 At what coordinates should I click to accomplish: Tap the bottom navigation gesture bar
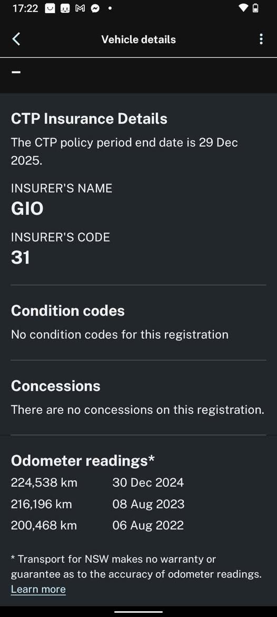[x=138, y=612]
